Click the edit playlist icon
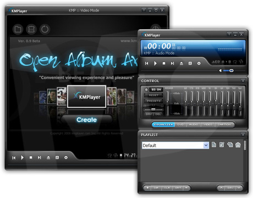Viewport: 253px width, 198px height. (222, 145)
